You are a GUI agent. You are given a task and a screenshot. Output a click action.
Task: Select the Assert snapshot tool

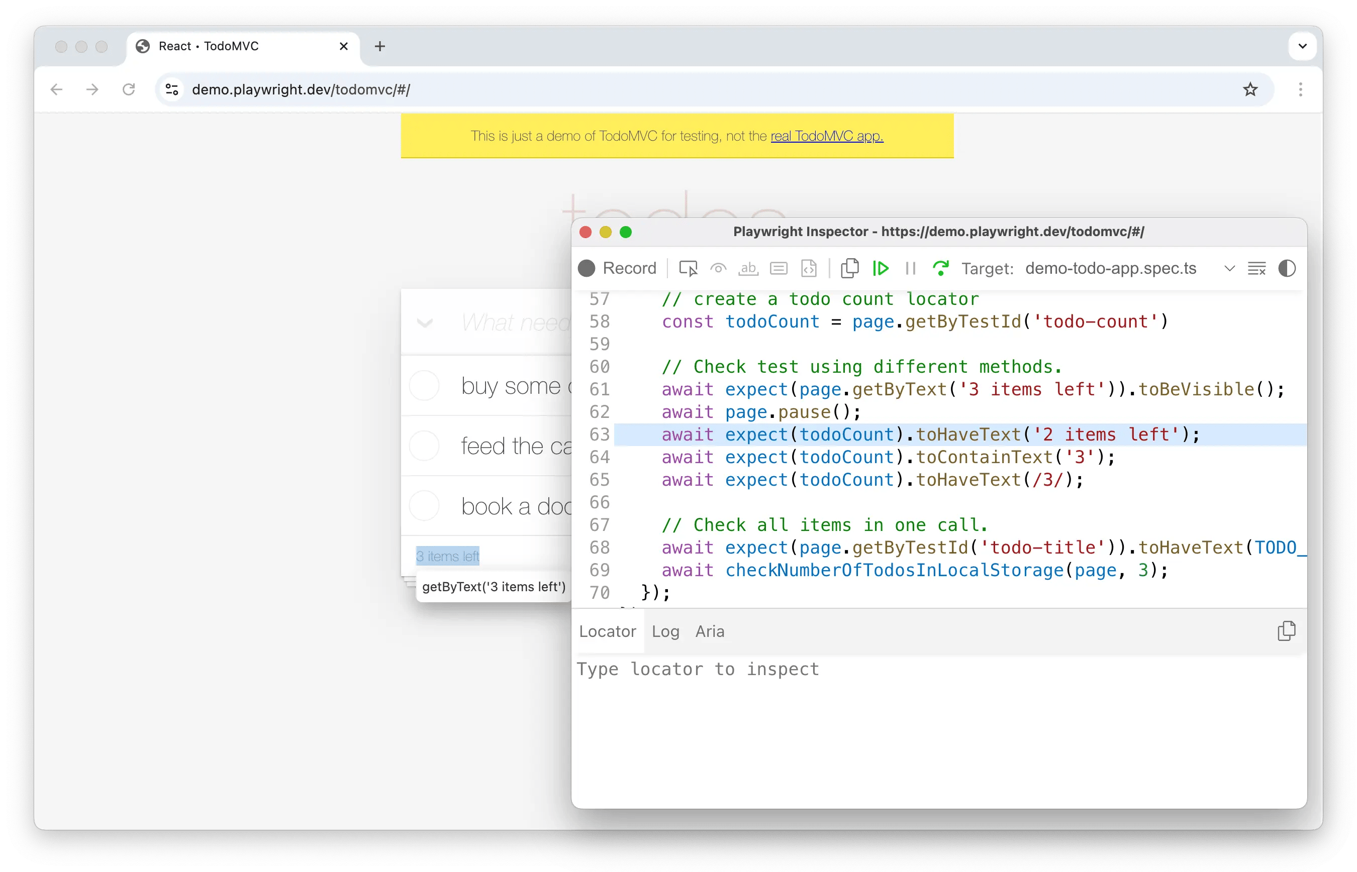pos(809,268)
